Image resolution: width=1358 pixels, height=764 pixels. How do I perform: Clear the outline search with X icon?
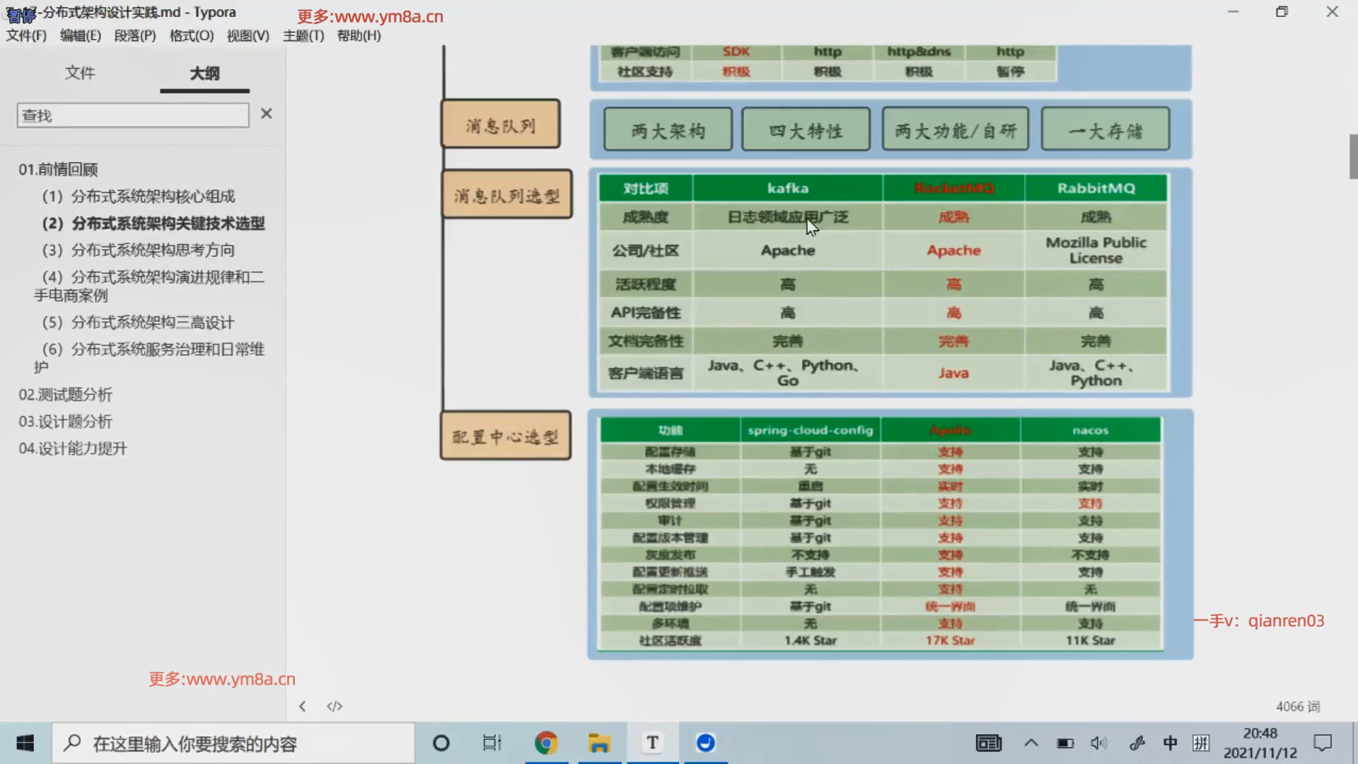point(266,114)
